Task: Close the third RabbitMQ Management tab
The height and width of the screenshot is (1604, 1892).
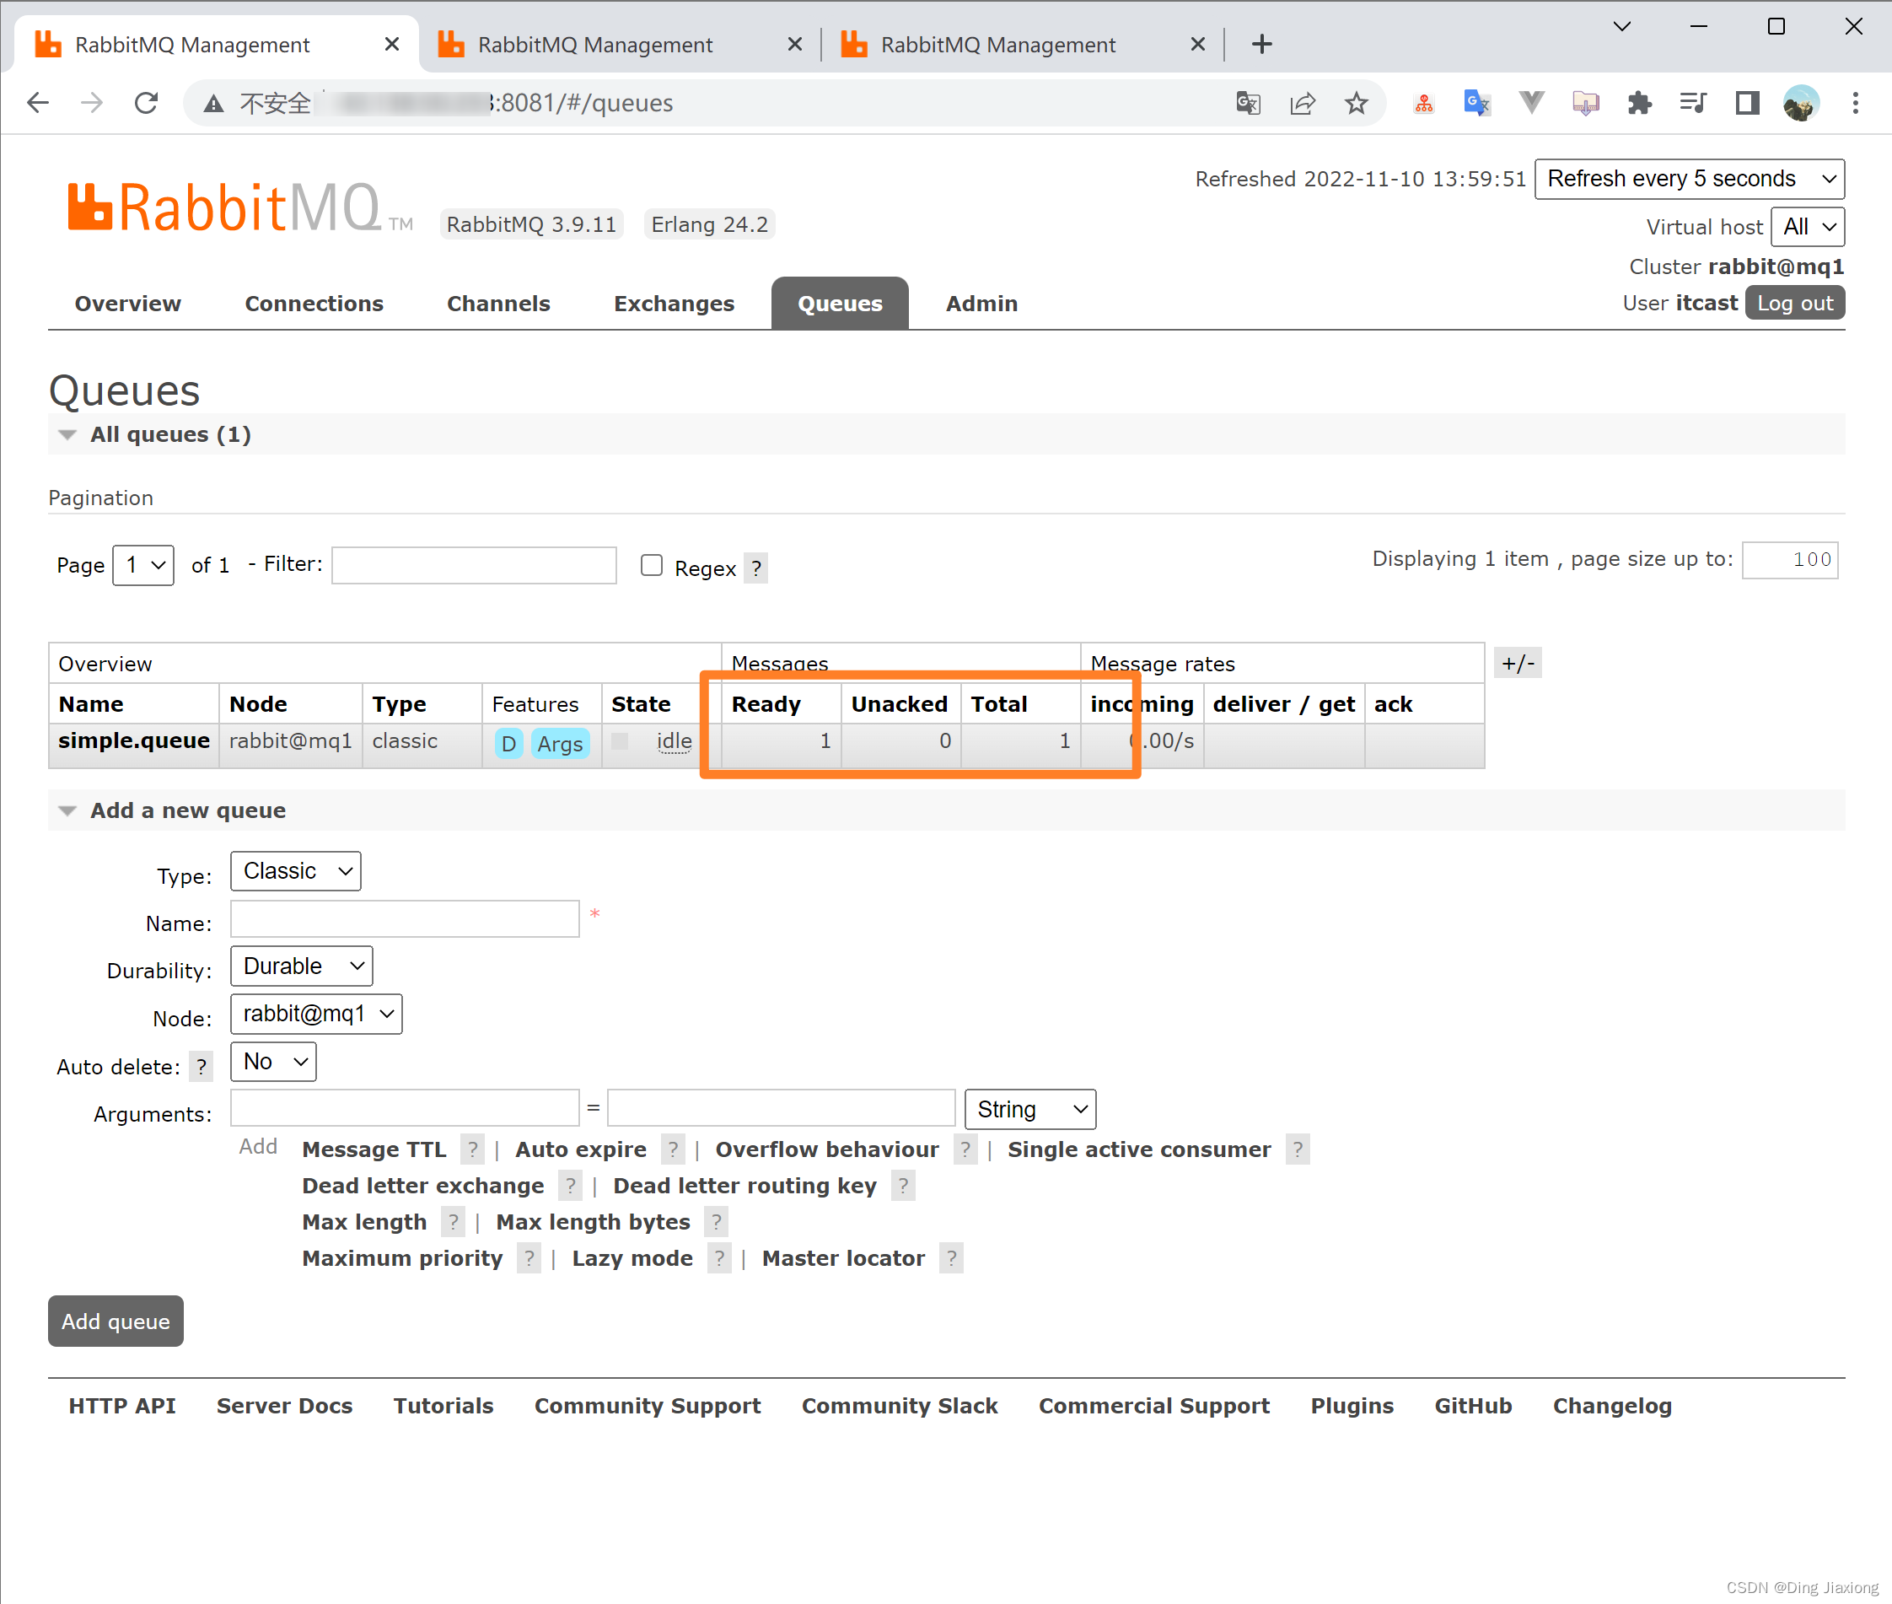Action: pyautogui.click(x=1197, y=44)
